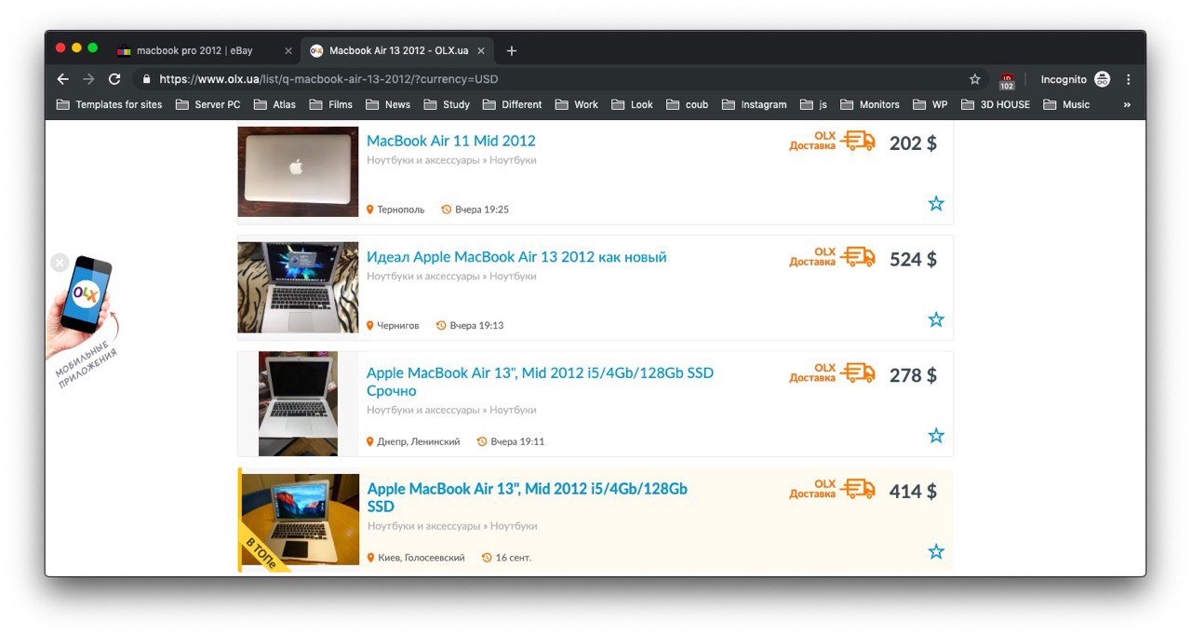Go back to the previous page
The height and width of the screenshot is (636, 1191).
pos(62,79)
